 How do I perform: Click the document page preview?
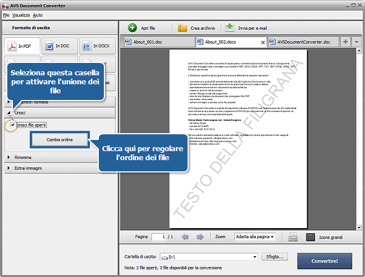tap(238, 139)
